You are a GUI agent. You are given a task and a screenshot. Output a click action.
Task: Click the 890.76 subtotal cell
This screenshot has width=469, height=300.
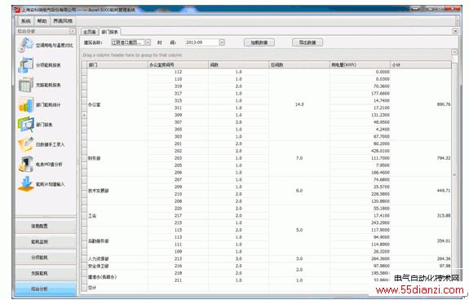pos(421,104)
